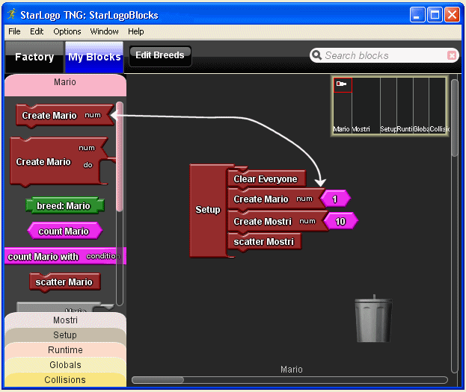
Task: Click the search magnifier icon
Action: 317,55
